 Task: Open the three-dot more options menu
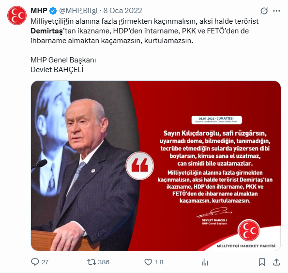click(x=276, y=11)
